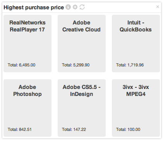This screenshot has width=163, height=141.
Task: Close the Highest purchase price widget
Action: point(158,7)
